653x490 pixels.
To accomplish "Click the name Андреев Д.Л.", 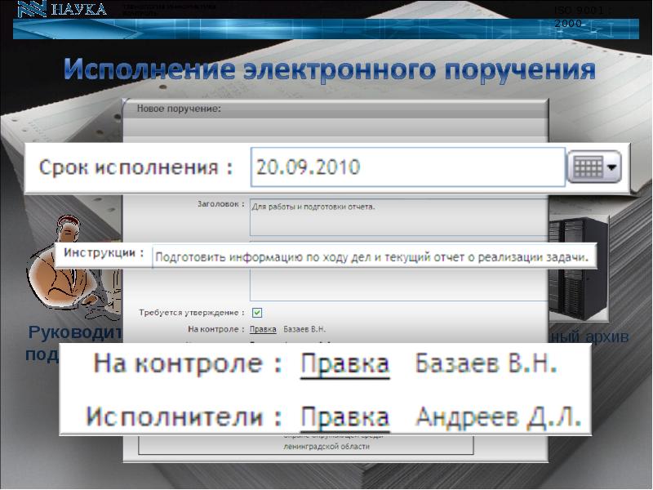I will (x=498, y=416).
